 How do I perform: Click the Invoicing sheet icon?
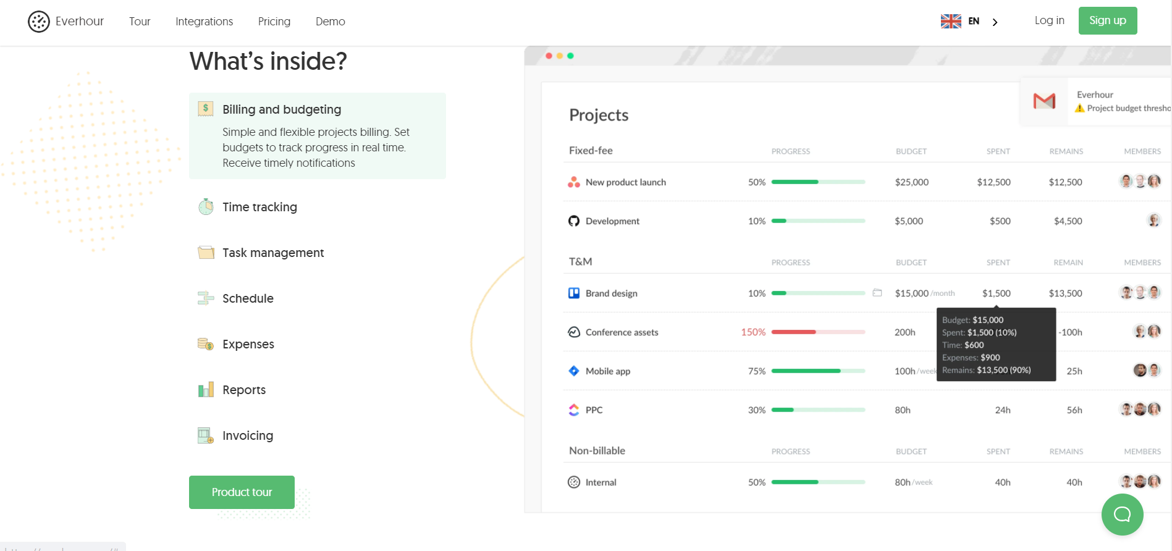(206, 435)
